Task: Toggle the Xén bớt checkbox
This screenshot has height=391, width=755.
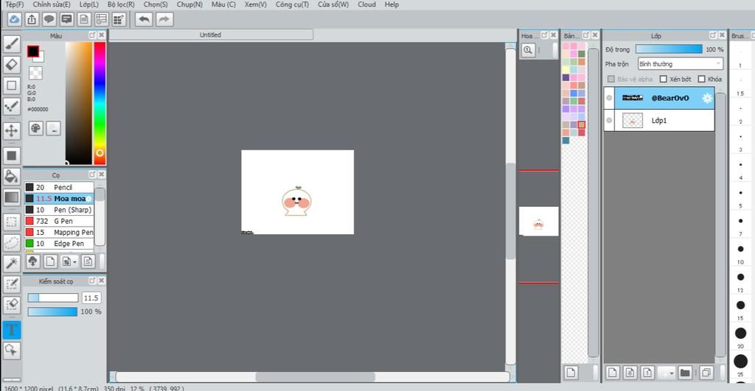Action: [x=663, y=79]
